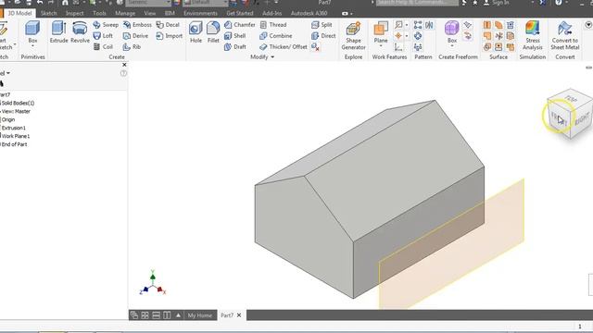This screenshot has height=333, width=593.
Task: Select Solid Bodies(1) in the browser
Action: coord(18,103)
